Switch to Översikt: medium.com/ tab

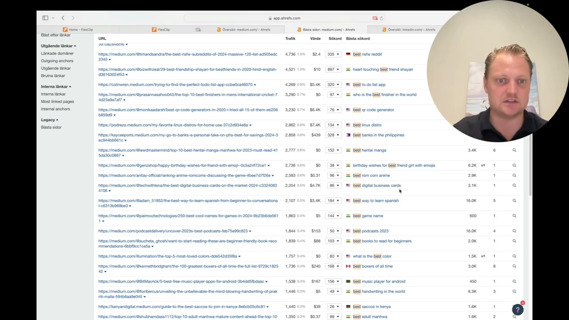(244, 30)
